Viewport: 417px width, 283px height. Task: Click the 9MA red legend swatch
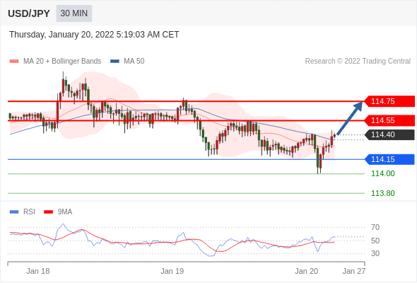[48, 212]
